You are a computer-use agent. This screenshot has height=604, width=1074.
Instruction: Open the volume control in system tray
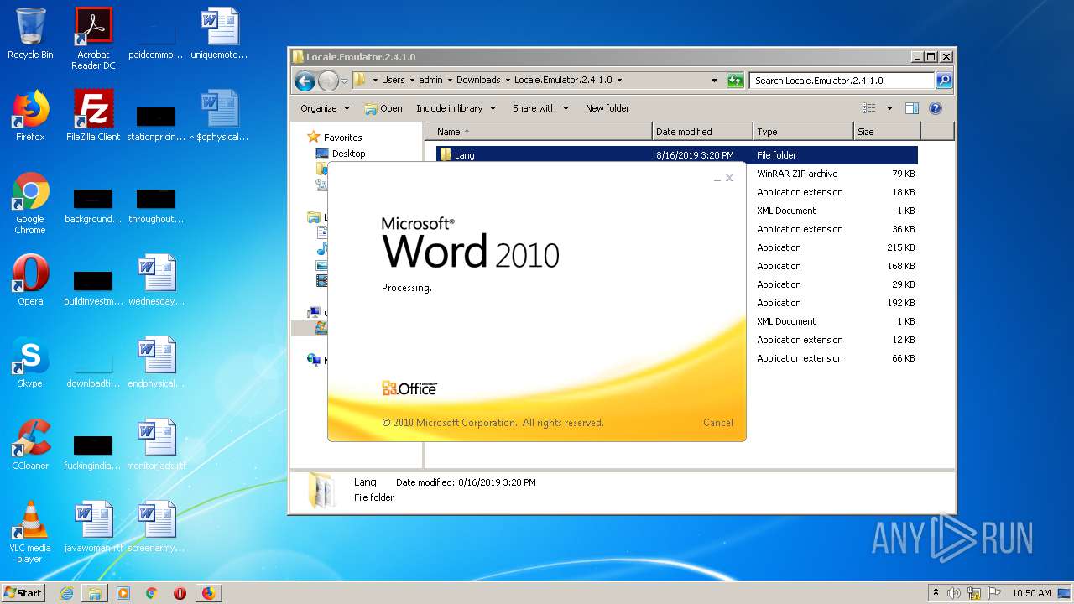(x=954, y=593)
